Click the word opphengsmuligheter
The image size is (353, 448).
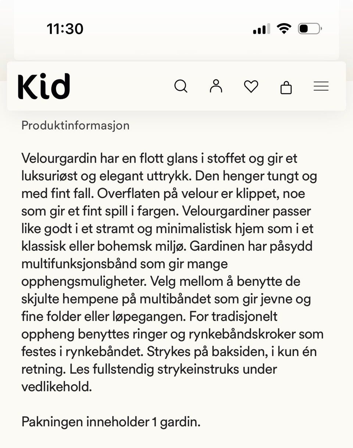[84, 282]
